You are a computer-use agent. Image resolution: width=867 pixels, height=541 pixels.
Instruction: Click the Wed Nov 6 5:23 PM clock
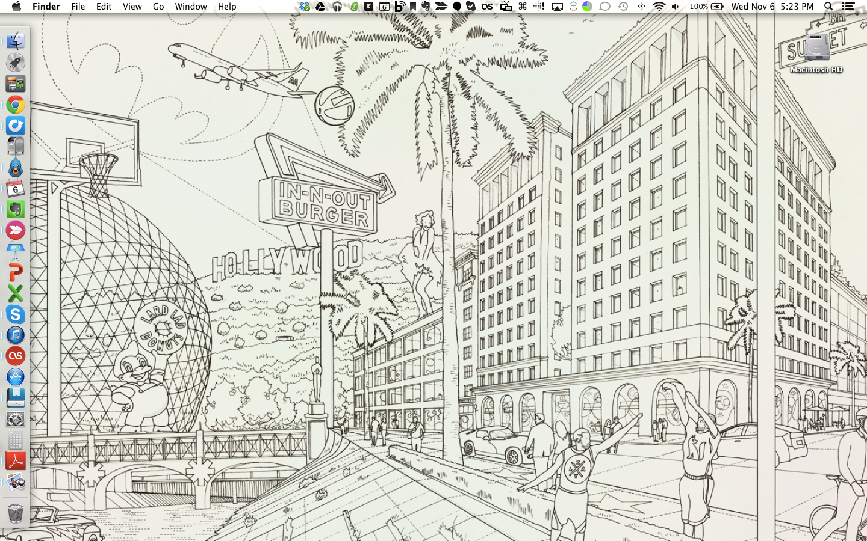[x=772, y=7]
